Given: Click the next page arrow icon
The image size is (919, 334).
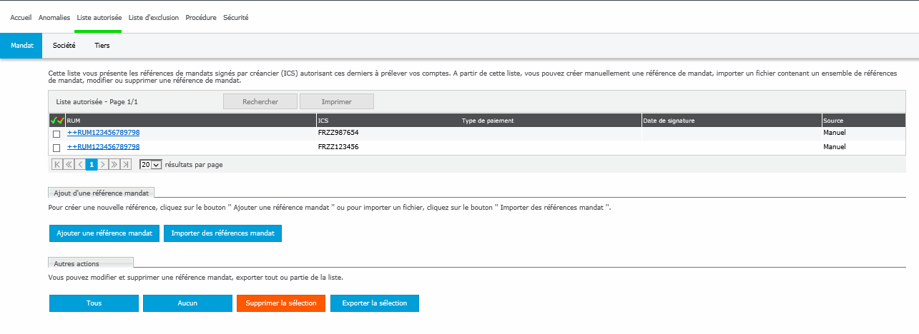Looking at the screenshot, I should pyautogui.click(x=103, y=164).
